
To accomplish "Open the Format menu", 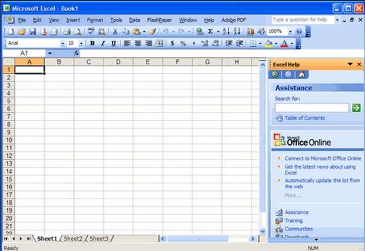I will pos(95,20).
